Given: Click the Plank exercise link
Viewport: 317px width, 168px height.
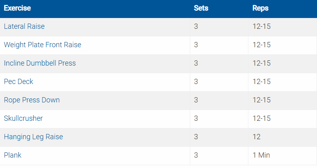Looking at the screenshot, I should 12,155.
